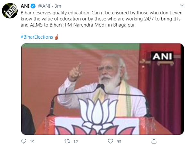Click the tweet text about Bihar education
Screen dimensions: 187x145
click(101, 19)
